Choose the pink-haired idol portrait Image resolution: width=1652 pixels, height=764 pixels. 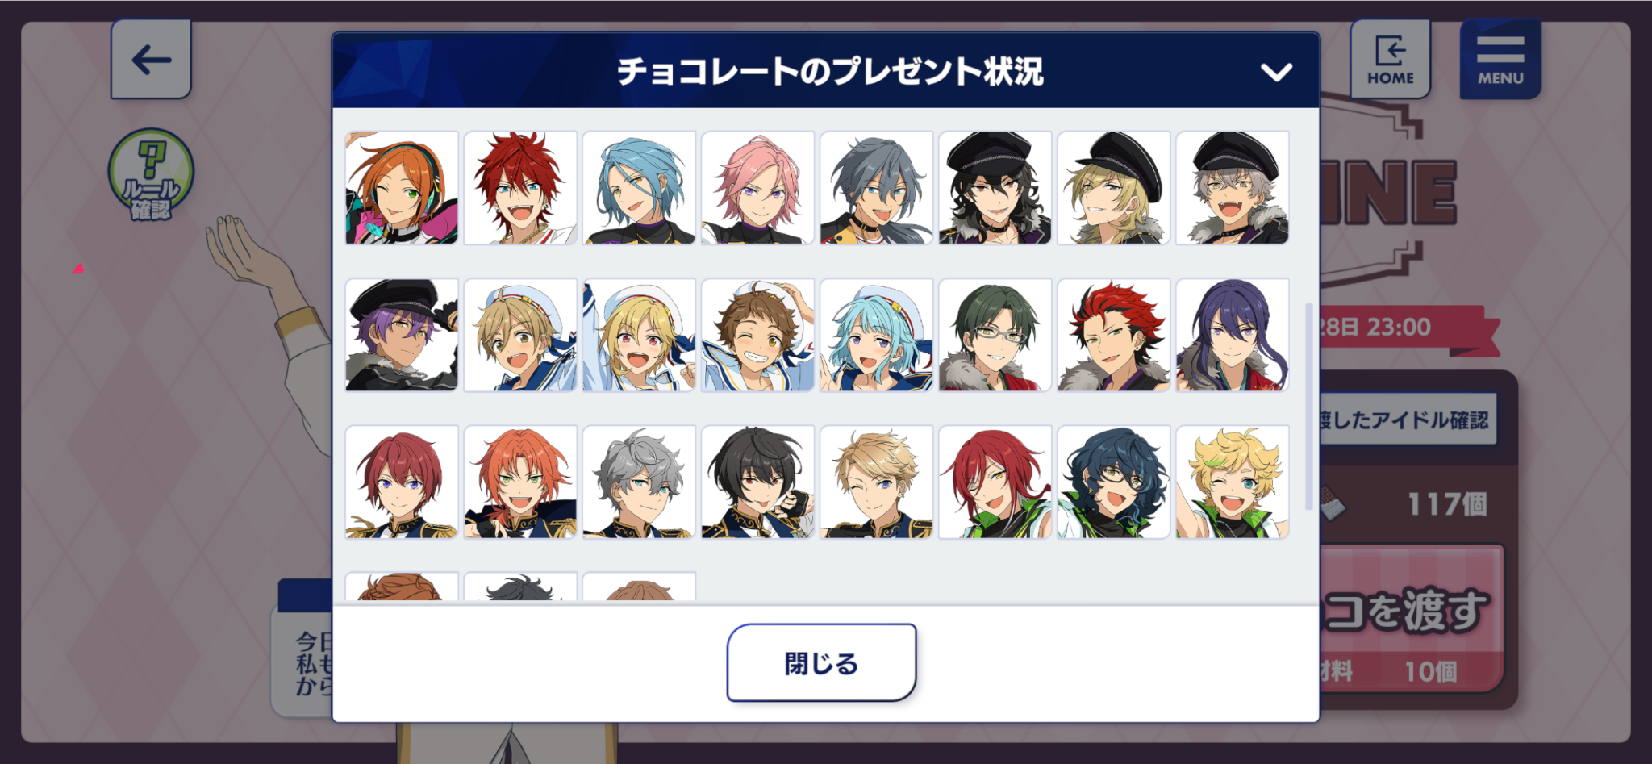pos(757,188)
